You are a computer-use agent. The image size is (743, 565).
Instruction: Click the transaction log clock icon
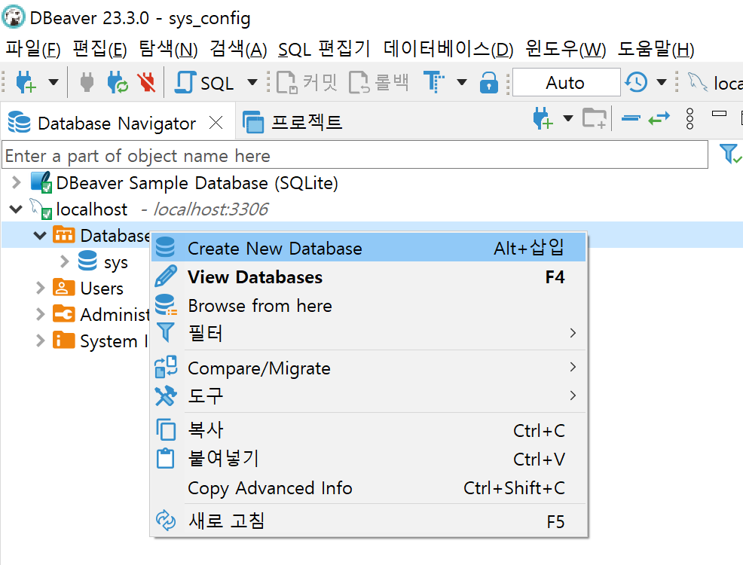pyautogui.click(x=636, y=82)
